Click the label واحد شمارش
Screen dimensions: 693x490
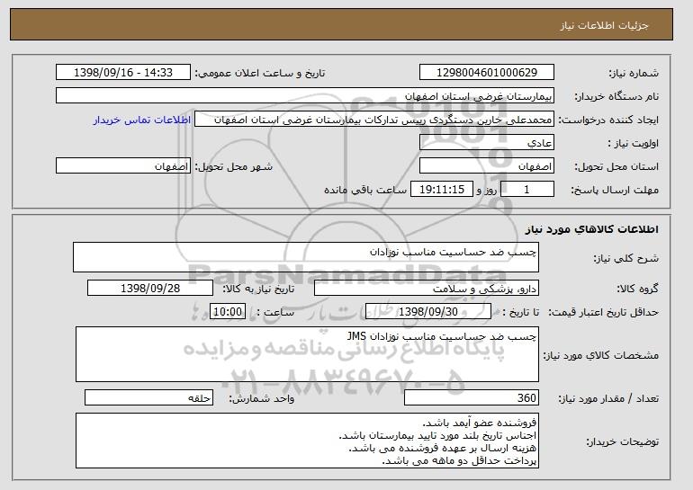pyautogui.click(x=261, y=398)
